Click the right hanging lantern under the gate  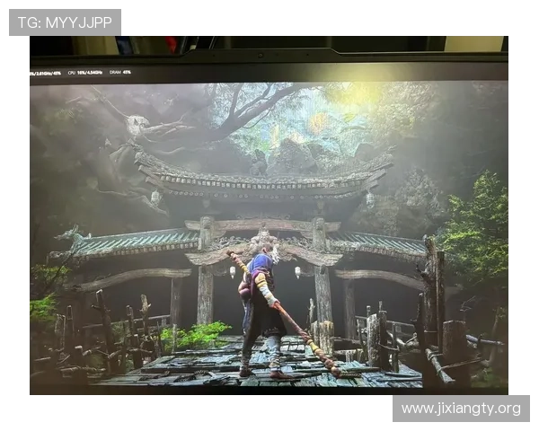tap(297, 270)
